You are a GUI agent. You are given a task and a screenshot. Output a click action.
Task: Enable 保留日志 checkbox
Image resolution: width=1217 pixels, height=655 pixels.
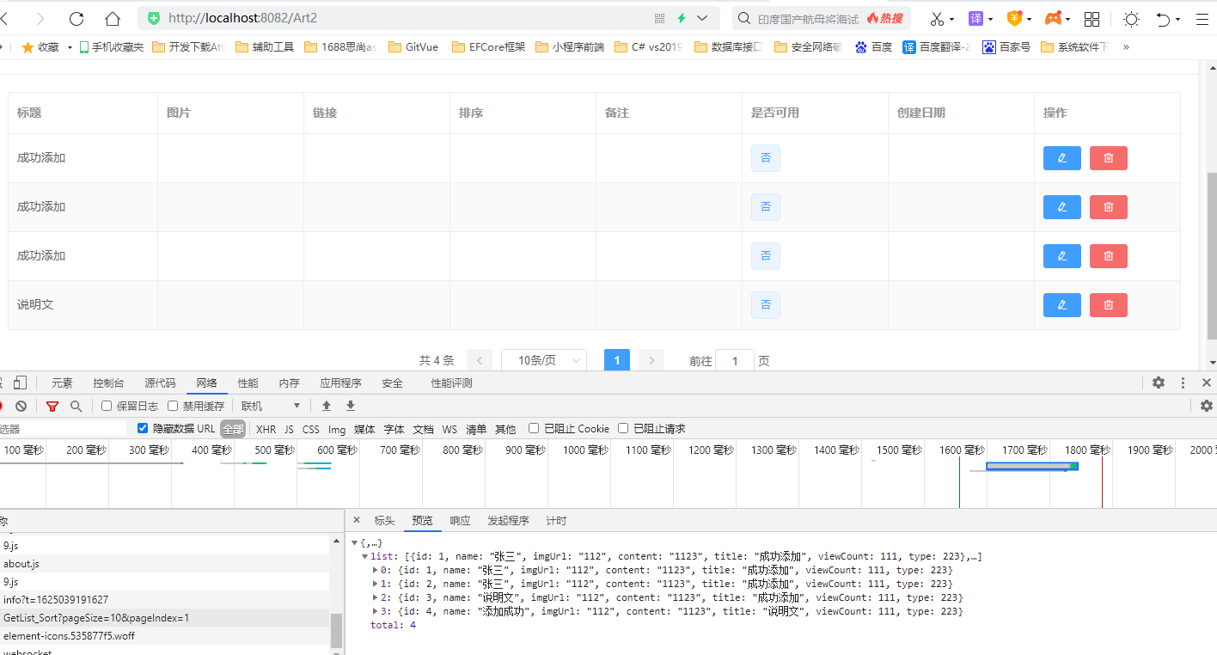tap(107, 406)
